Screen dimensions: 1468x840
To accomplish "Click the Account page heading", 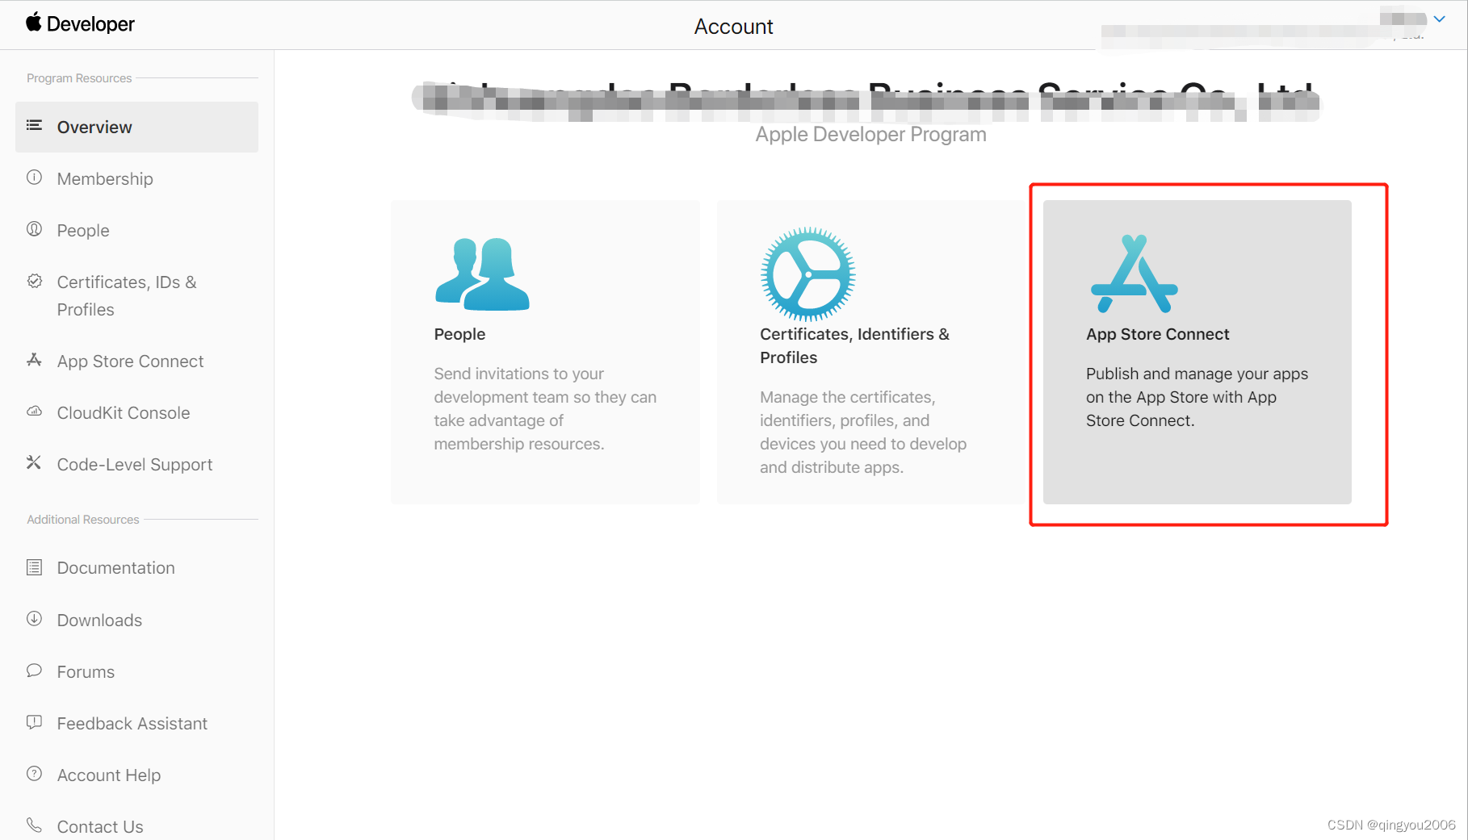I will pos(733,27).
